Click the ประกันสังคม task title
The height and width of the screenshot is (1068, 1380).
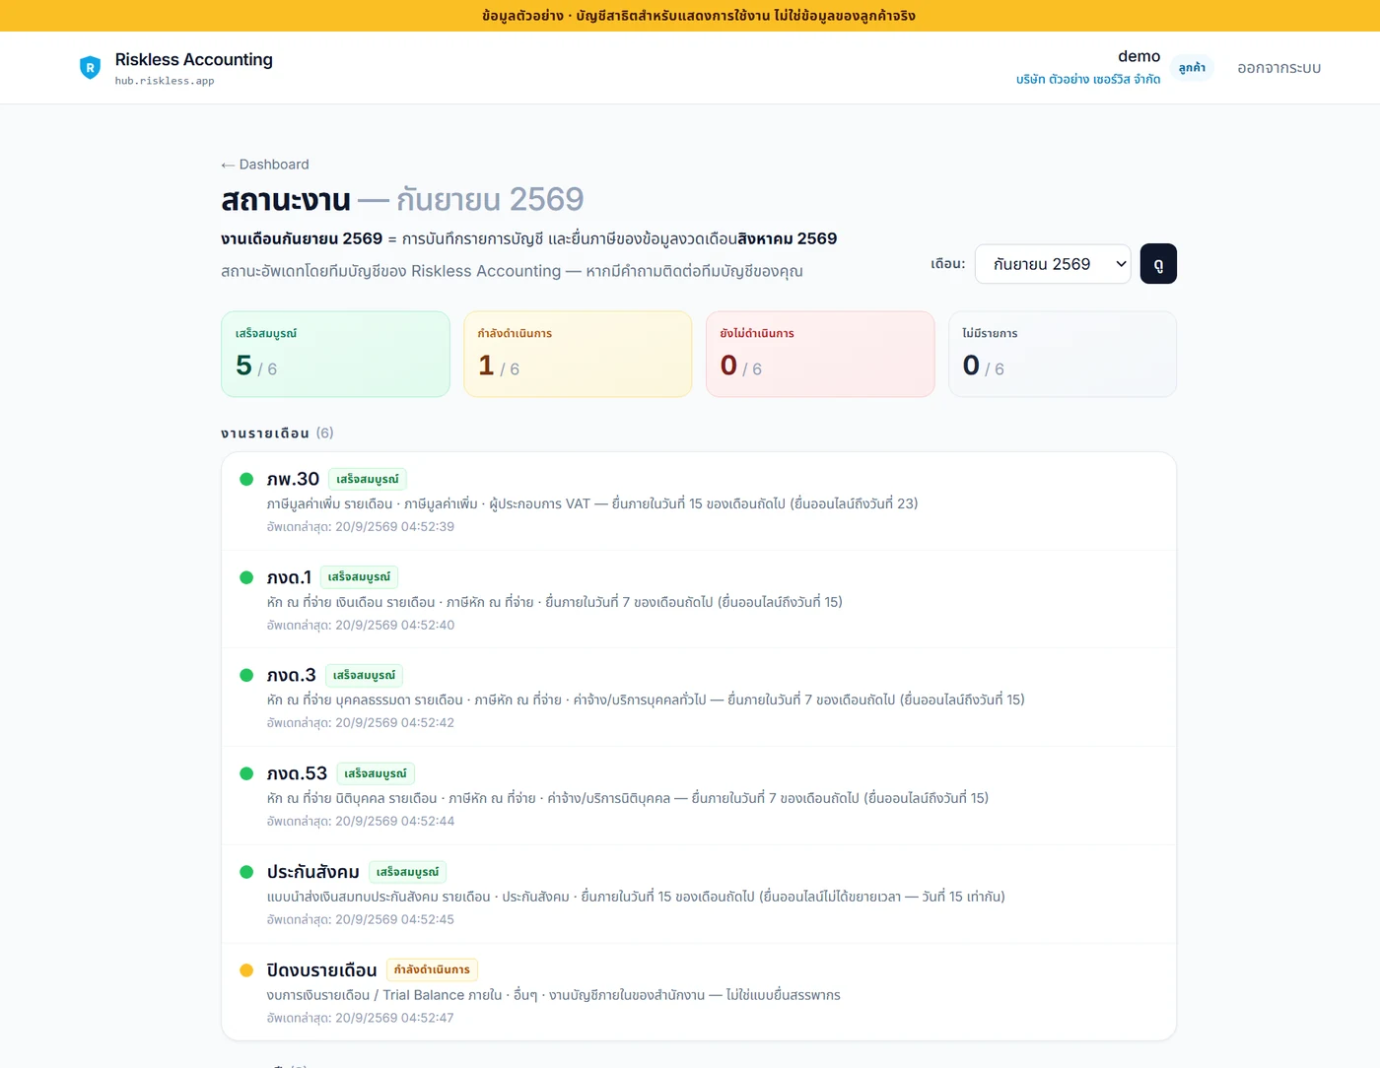click(x=312, y=872)
